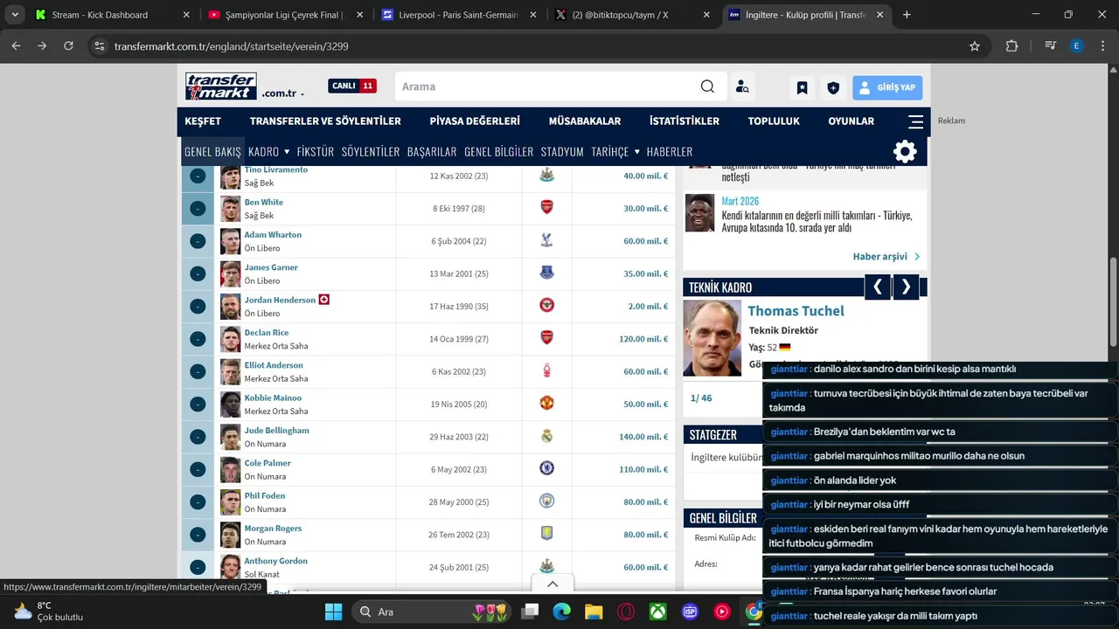Expand the KADRO dropdown arrow
This screenshot has height=629, width=1119.
[x=287, y=152]
